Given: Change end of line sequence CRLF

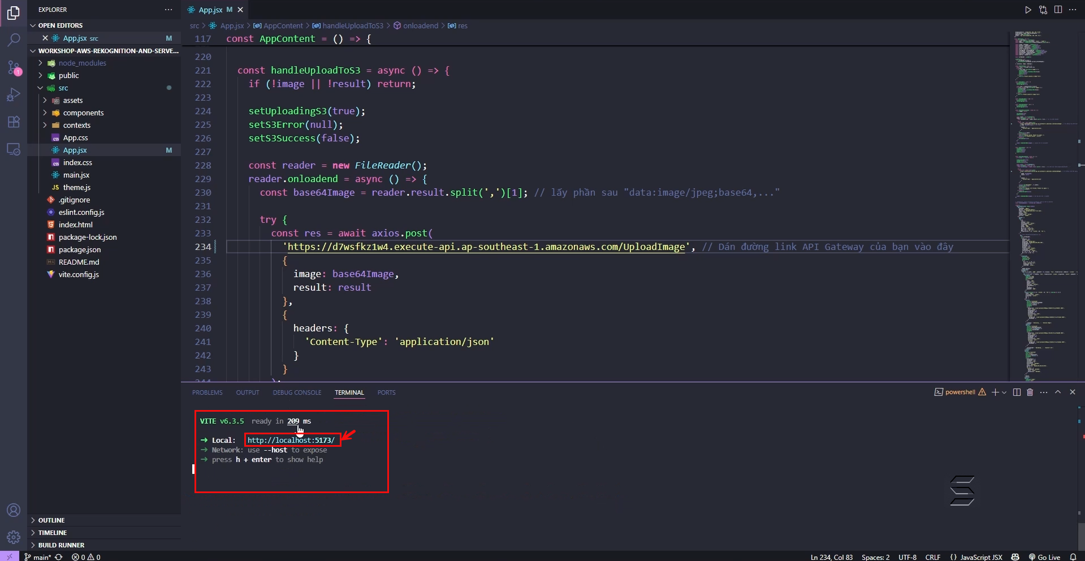Looking at the screenshot, I should tap(933, 557).
